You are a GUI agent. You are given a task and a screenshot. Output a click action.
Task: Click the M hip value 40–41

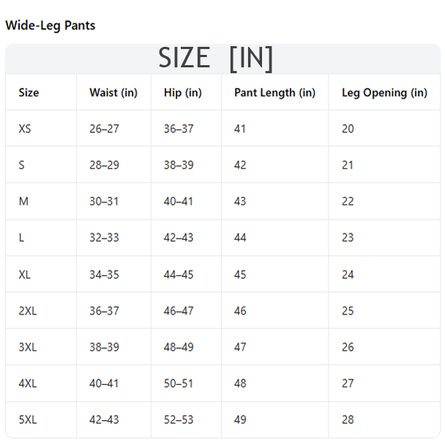(x=179, y=201)
